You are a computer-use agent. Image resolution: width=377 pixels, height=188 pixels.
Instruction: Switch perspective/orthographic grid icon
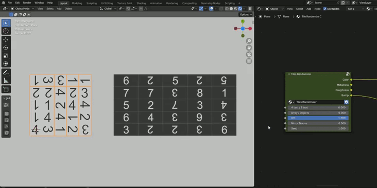tap(249, 61)
